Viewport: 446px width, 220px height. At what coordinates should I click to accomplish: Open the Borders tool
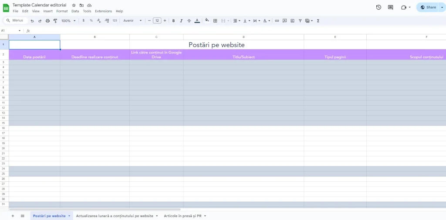click(215, 20)
